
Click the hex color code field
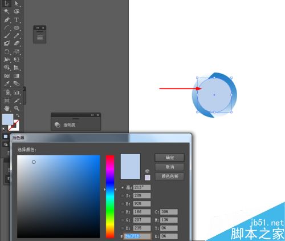tap(137, 236)
